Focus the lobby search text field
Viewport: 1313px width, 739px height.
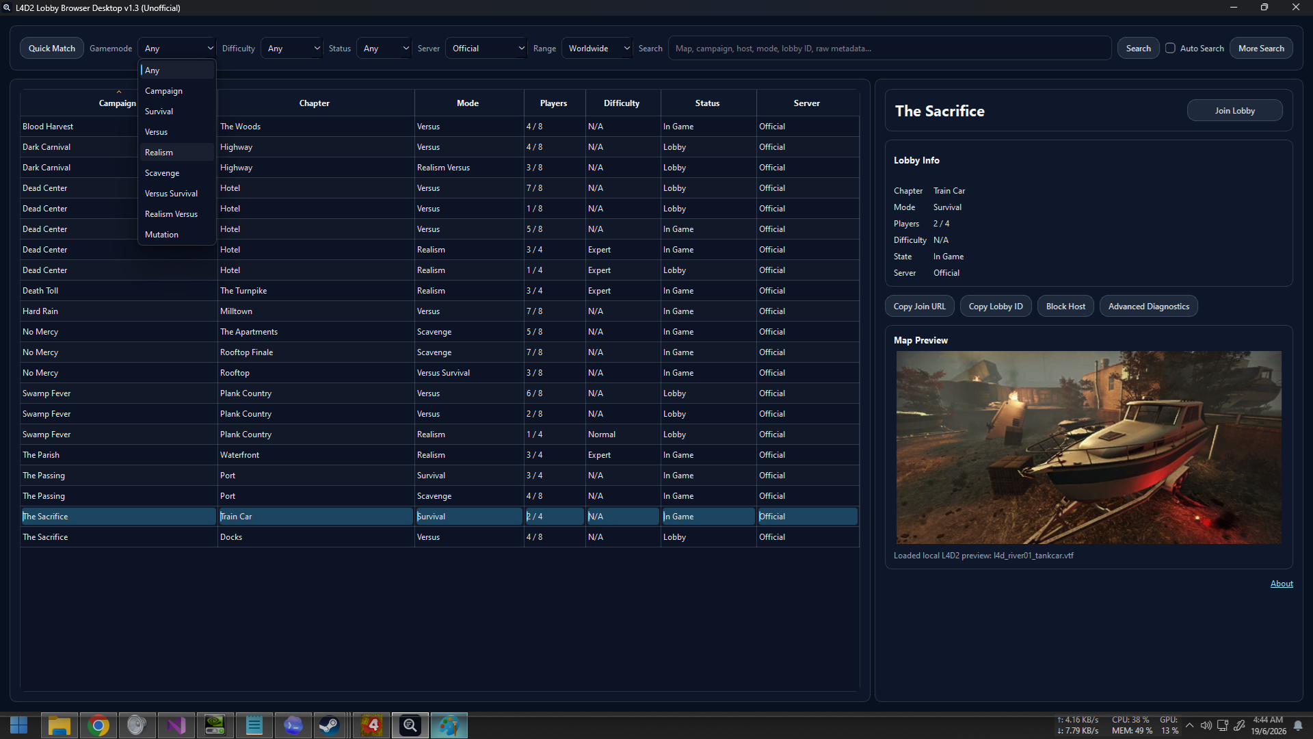point(889,48)
